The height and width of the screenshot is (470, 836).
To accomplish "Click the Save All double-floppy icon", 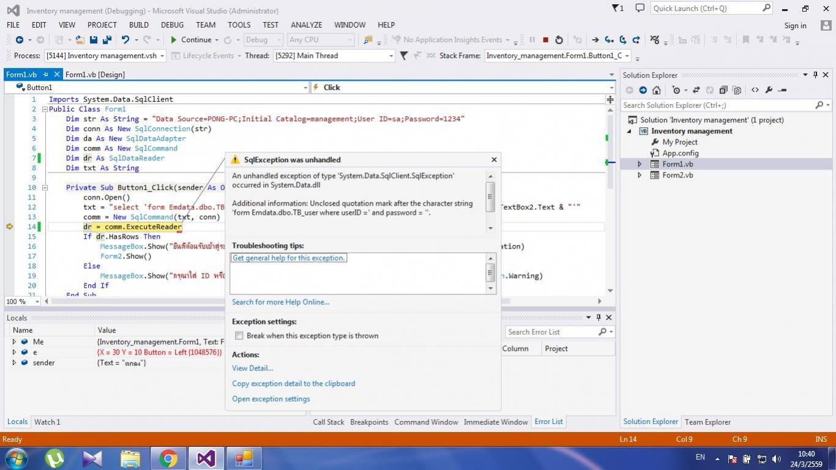I will (x=106, y=40).
